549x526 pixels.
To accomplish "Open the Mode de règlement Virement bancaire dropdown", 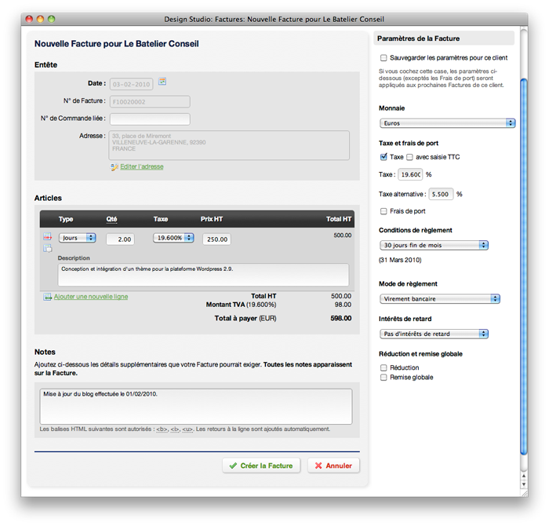I will pos(439,299).
